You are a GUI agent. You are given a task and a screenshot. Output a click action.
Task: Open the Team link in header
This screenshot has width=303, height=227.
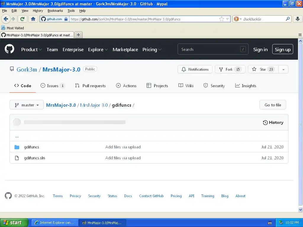pos(52,50)
